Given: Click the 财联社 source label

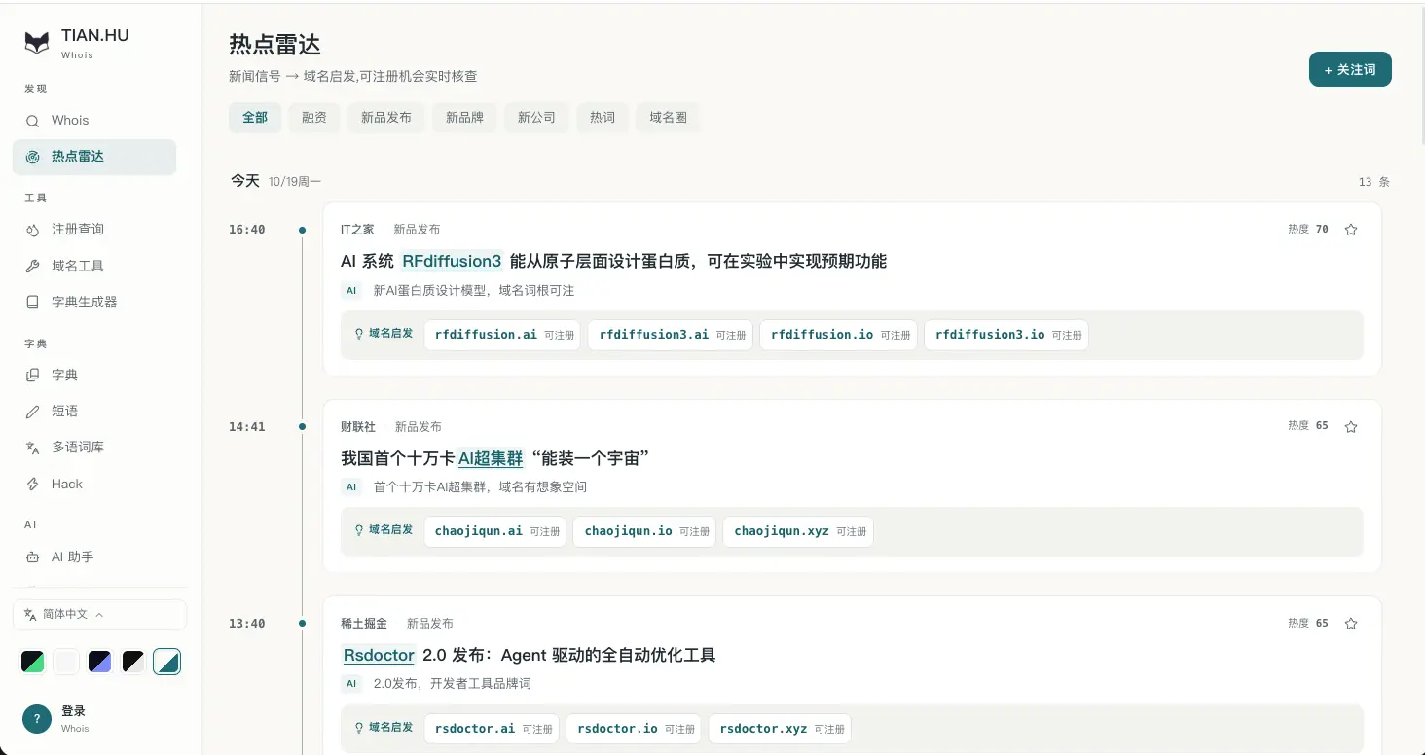Looking at the screenshot, I should coord(358,426).
